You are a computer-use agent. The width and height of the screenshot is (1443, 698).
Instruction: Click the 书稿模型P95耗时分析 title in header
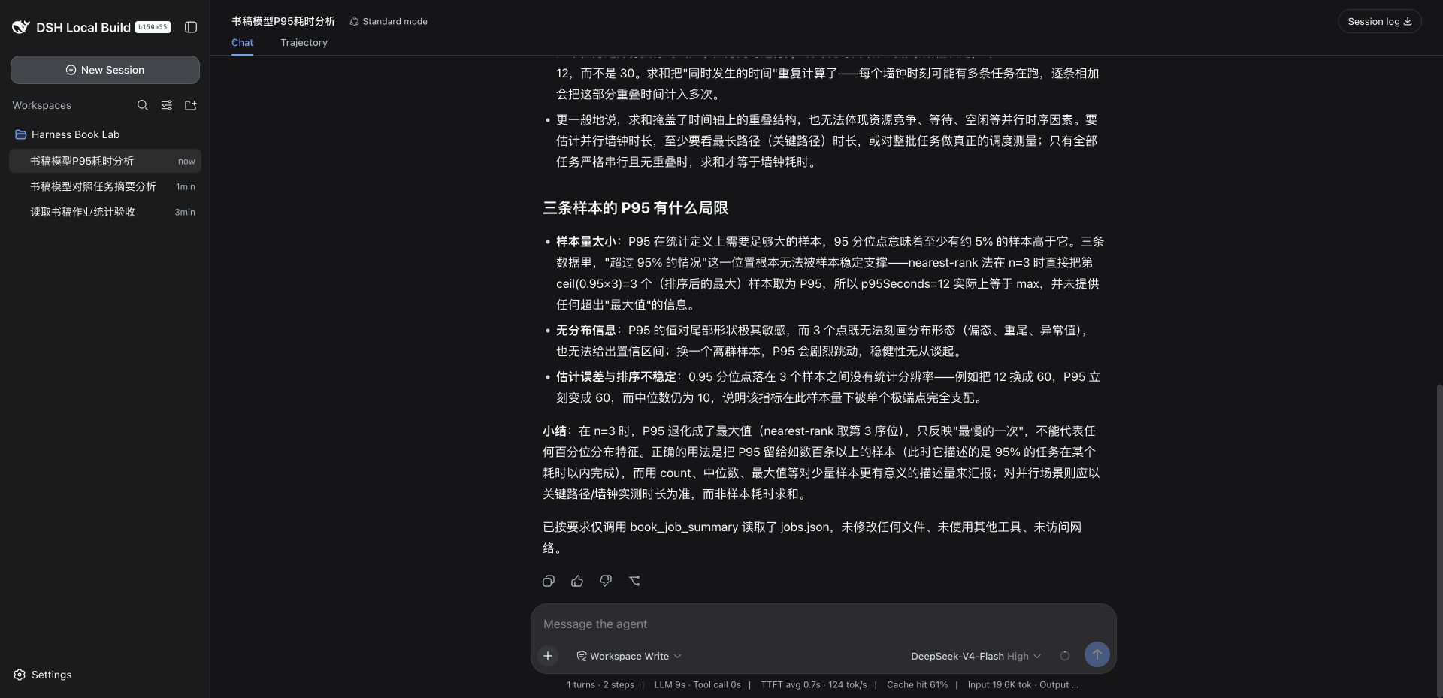point(283,21)
